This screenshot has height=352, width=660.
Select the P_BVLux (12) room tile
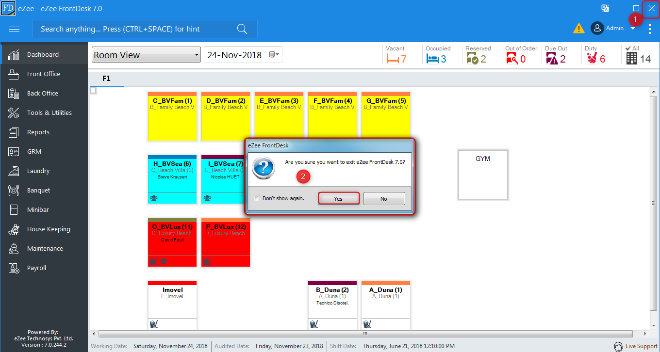226,242
